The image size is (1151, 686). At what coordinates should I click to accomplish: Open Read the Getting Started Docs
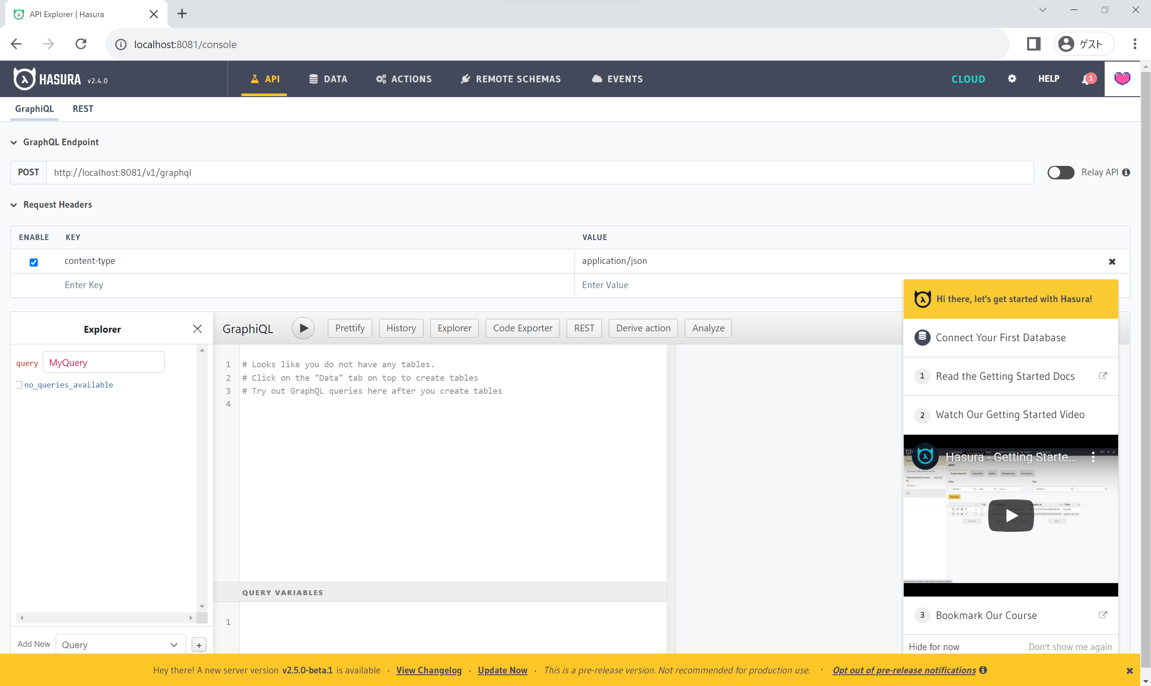coord(1010,376)
